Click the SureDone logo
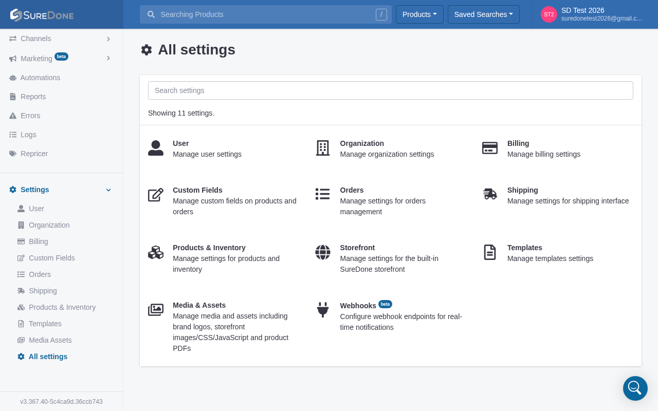 pyautogui.click(x=42, y=15)
